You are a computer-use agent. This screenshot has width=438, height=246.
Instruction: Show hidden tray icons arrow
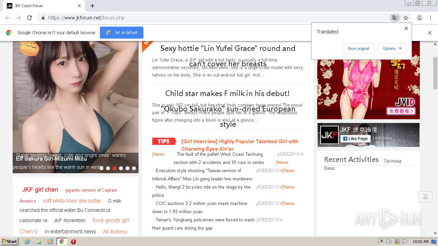click(382, 242)
